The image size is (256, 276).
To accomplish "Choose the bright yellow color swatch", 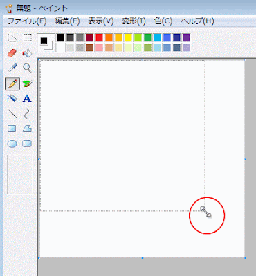I will 128,38.
